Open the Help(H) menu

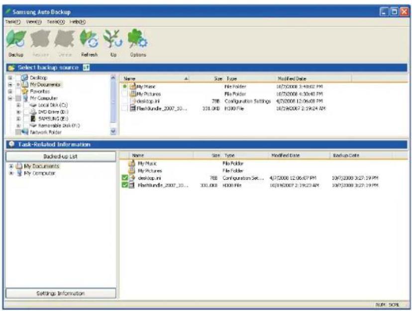[78, 22]
